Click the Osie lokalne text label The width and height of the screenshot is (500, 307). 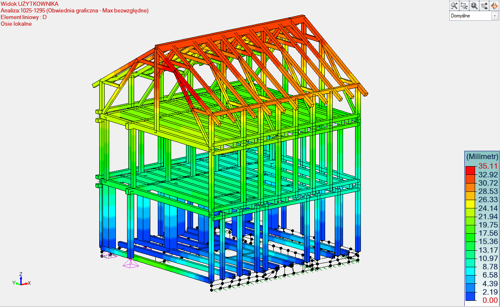16,24
